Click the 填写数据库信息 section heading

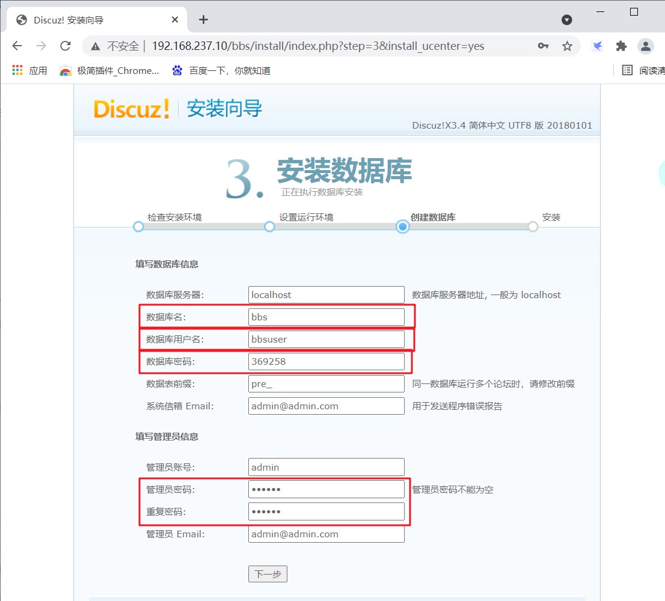167,264
